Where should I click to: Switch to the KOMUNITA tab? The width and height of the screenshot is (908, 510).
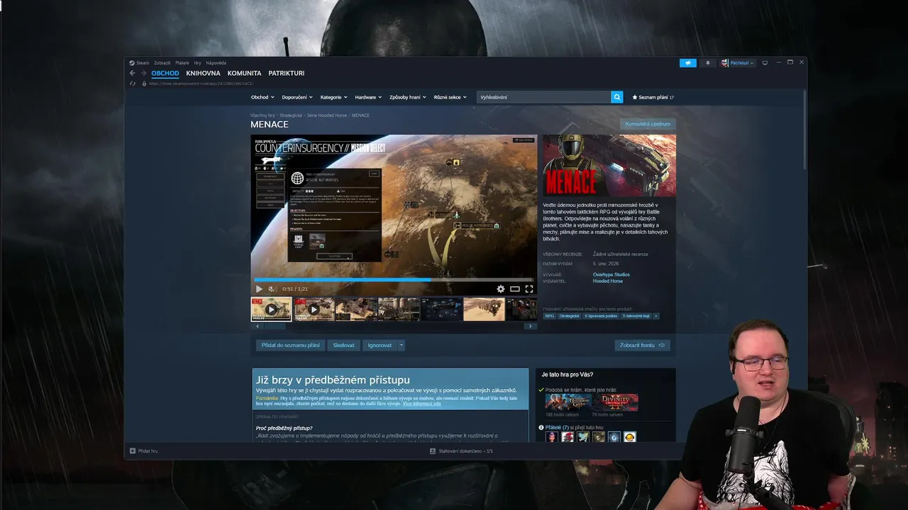pos(244,73)
